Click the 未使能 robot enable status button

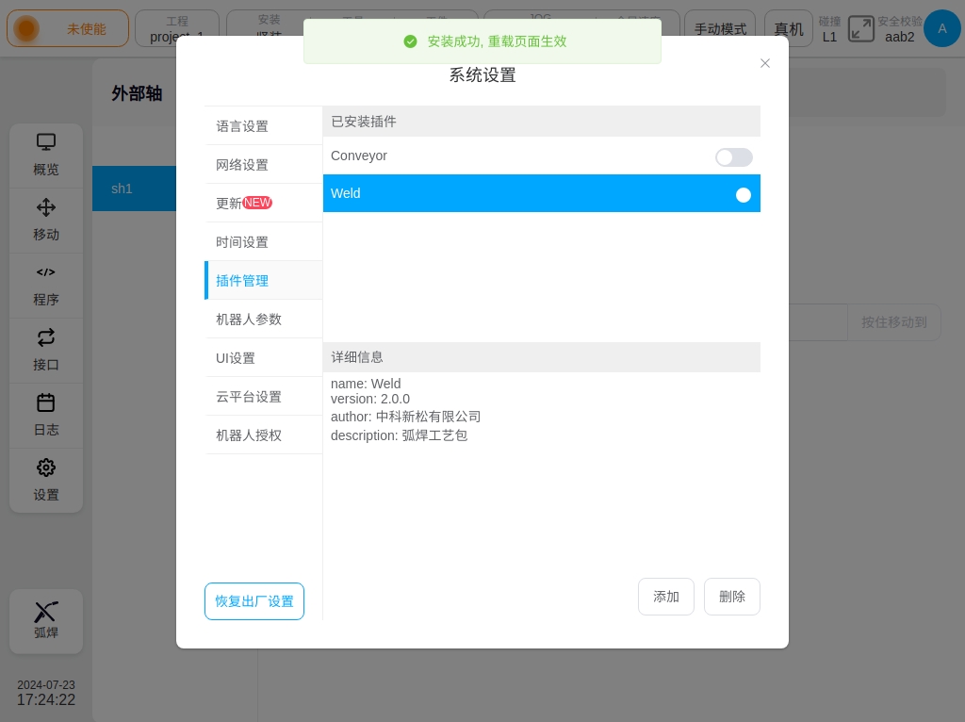click(68, 29)
